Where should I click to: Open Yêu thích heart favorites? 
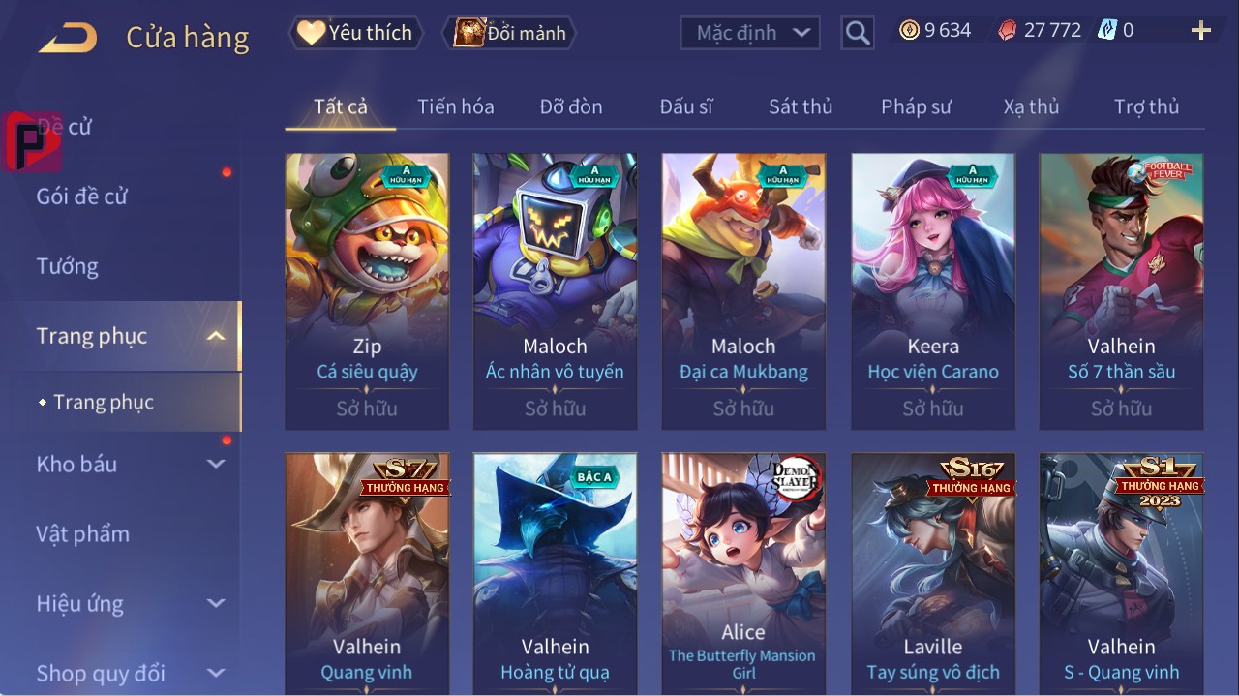tap(354, 33)
